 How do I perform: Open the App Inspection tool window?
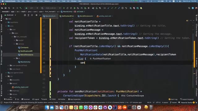click(x=74, y=99)
